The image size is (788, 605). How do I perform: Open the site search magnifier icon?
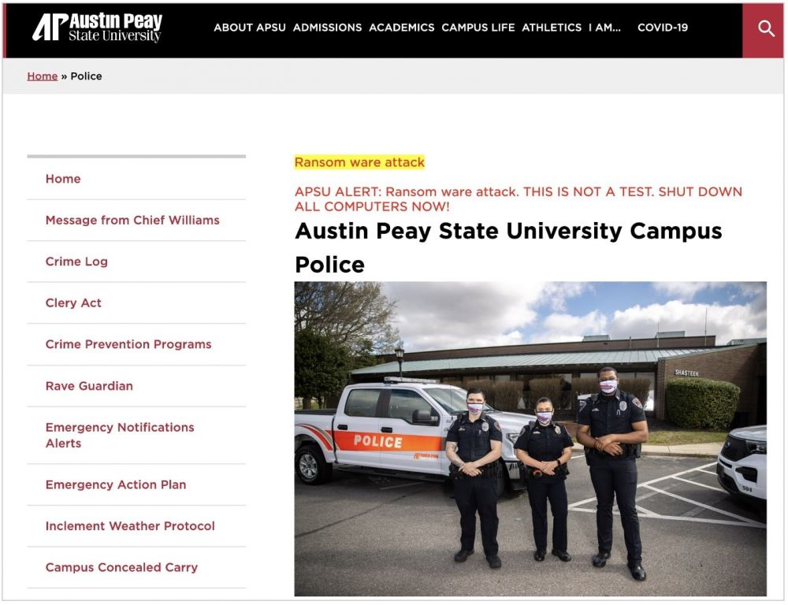point(765,28)
